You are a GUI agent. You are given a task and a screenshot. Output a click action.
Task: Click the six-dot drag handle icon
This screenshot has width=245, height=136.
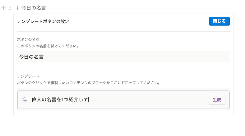10,8
